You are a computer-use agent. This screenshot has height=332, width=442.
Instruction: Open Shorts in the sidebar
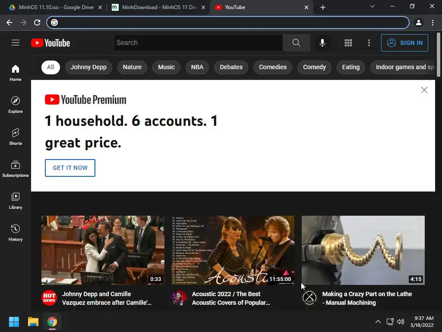coord(16,137)
